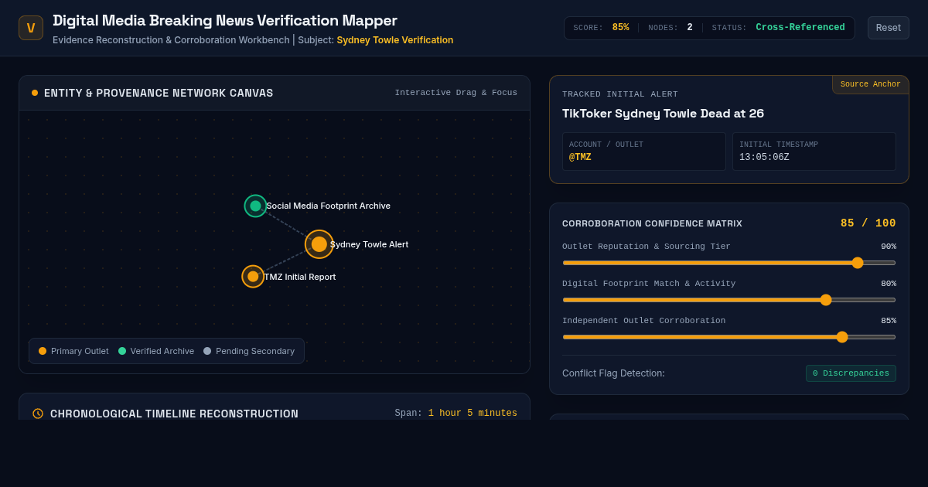The height and width of the screenshot is (487, 928).
Task: Adjust Digital Footprint Match & Activity slider
Action: [x=729, y=300]
